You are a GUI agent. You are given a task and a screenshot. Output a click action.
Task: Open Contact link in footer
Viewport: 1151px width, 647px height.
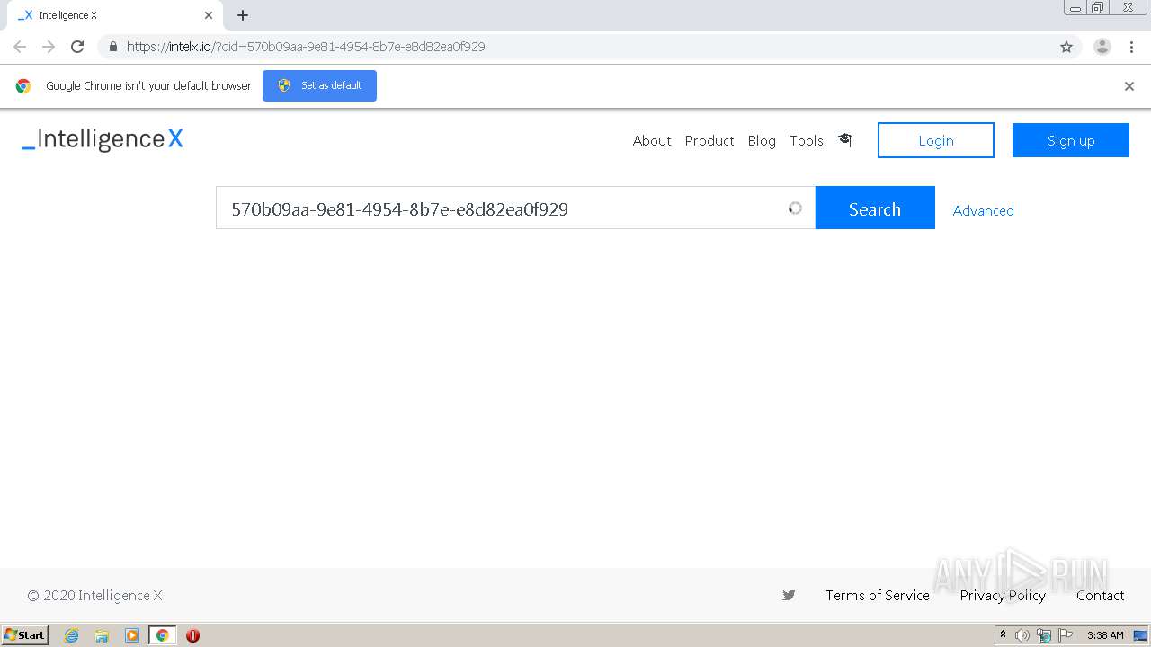click(x=1101, y=595)
